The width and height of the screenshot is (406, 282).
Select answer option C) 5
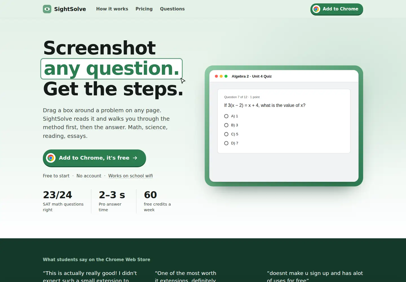(231, 134)
